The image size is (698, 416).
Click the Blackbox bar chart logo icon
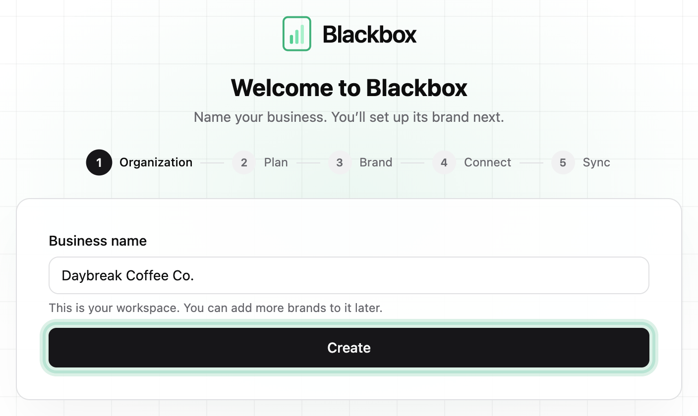296,34
